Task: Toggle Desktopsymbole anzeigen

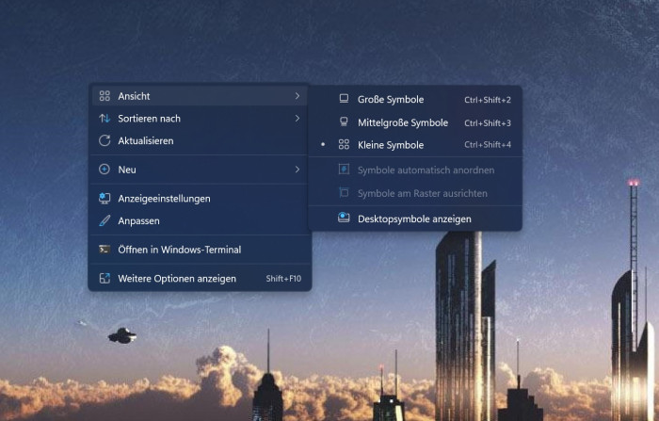Action: click(x=415, y=219)
